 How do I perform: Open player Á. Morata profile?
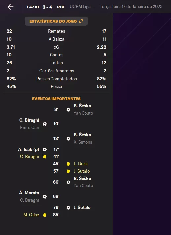coord(29,193)
